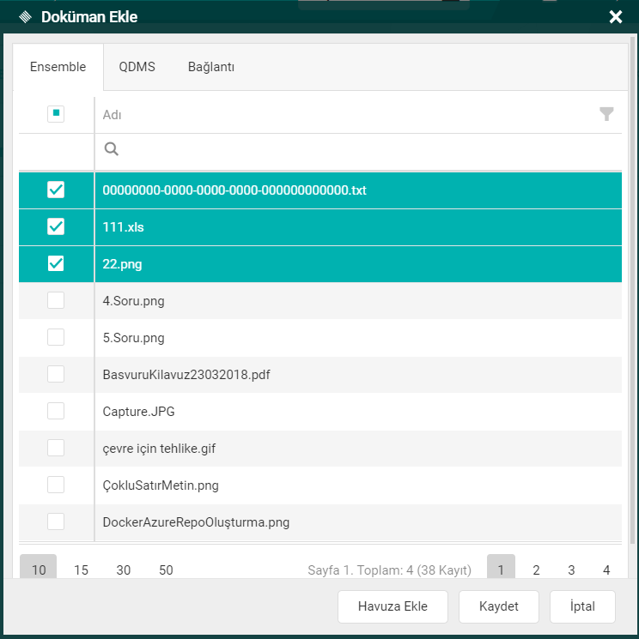Go to page 2 of results
The width and height of the screenshot is (639, 639).
click(536, 570)
